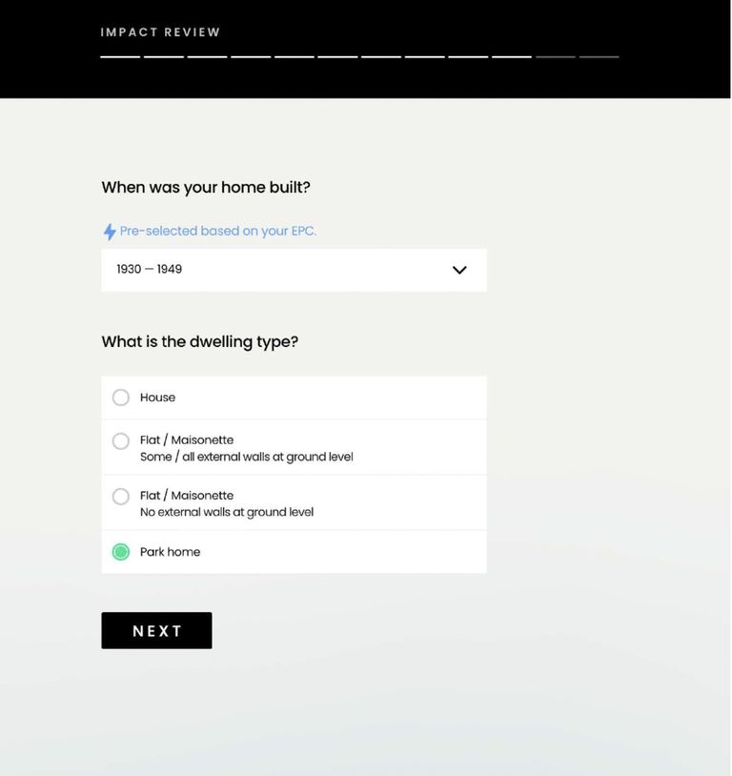732x776 pixels.
Task: Expand the dwelling year combo box field
Action: [293, 270]
